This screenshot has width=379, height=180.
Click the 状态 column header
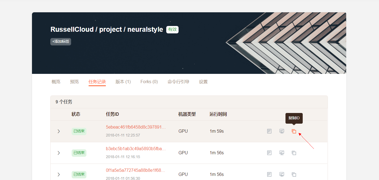pyautogui.click(x=76, y=114)
